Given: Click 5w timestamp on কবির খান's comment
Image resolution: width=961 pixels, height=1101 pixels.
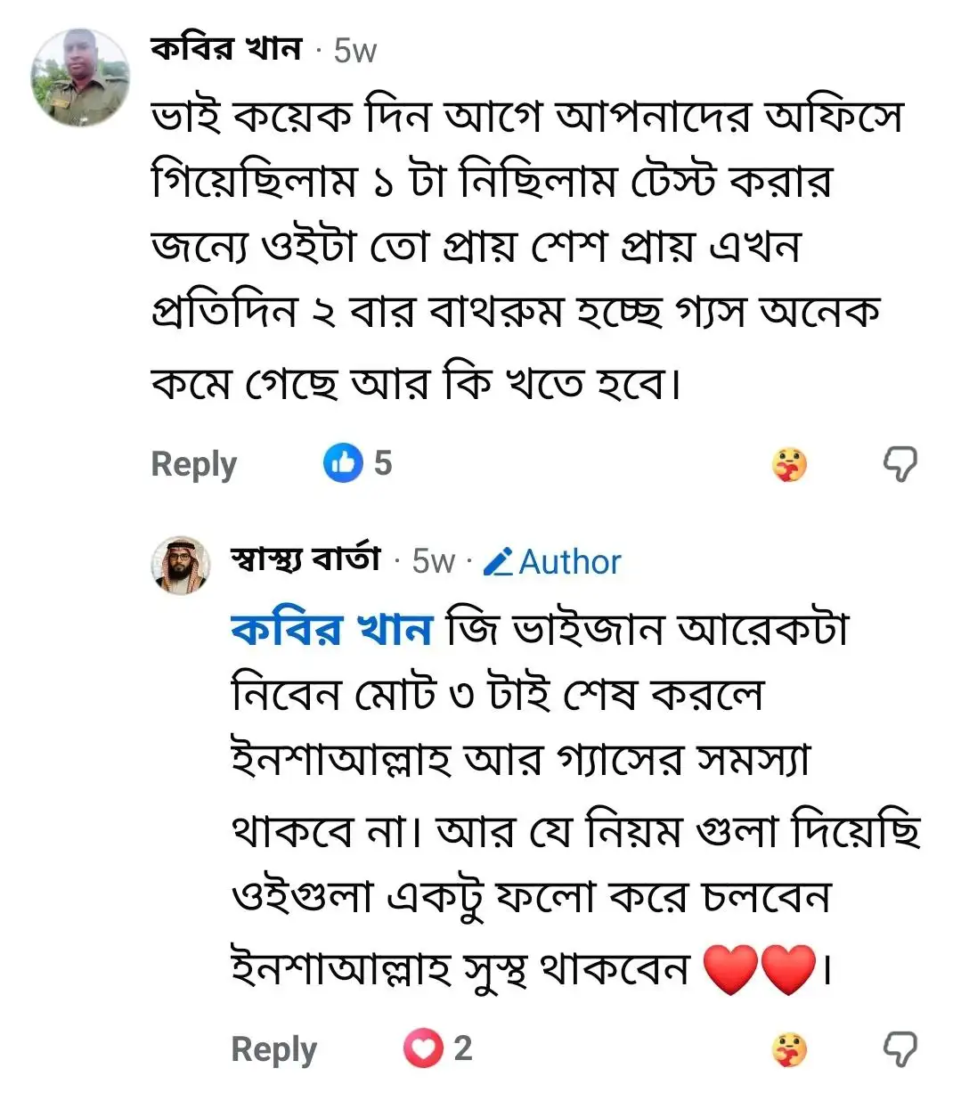Looking at the screenshot, I should (x=355, y=51).
